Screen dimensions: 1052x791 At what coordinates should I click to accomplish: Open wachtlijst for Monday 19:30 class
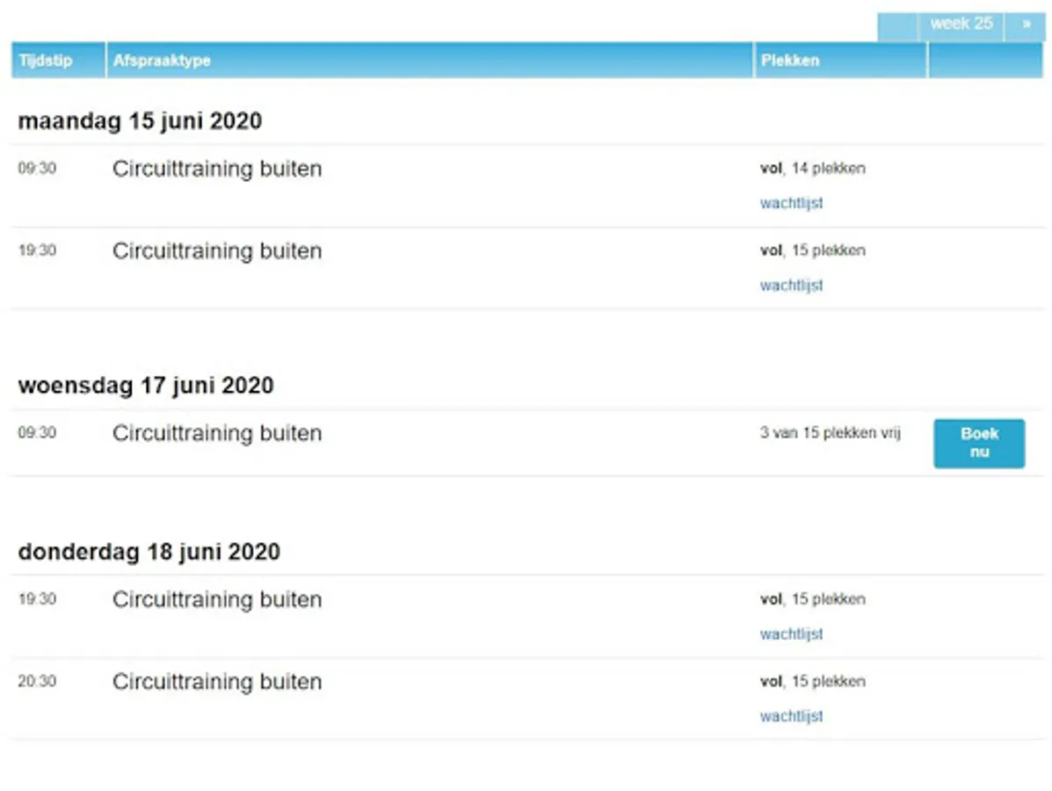tap(791, 286)
